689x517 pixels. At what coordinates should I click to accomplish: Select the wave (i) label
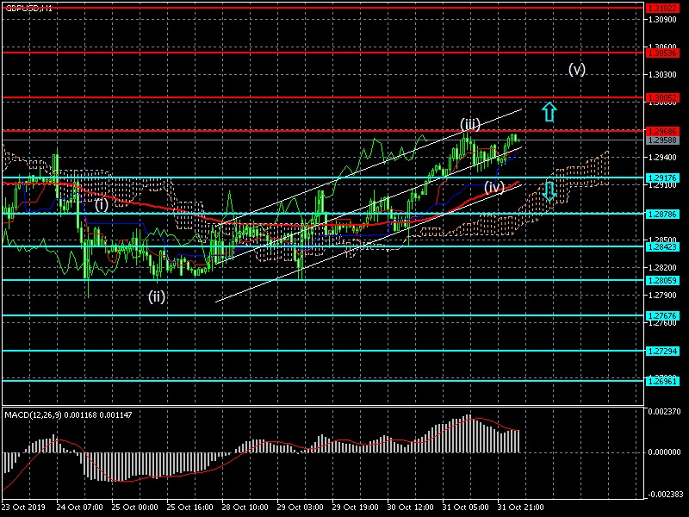pos(102,204)
